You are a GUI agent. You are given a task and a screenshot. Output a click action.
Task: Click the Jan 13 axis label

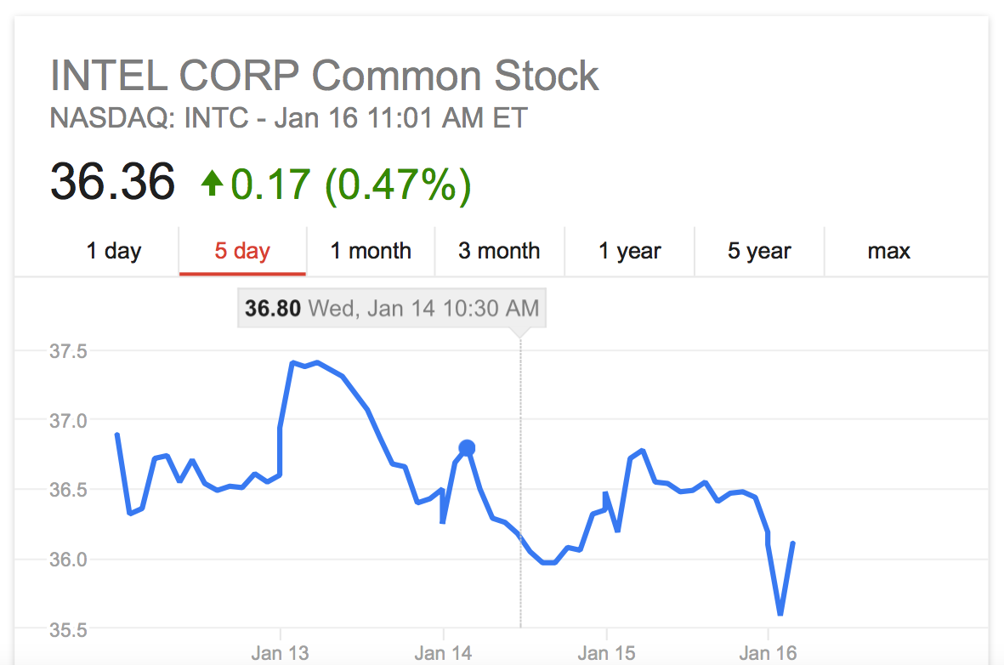280,651
